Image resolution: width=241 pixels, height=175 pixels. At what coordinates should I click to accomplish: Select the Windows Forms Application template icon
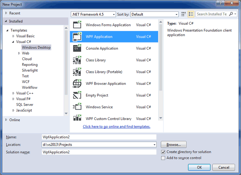(x=77, y=24)
